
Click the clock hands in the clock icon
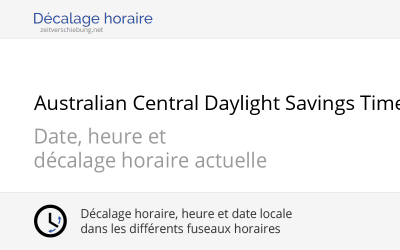50,219
